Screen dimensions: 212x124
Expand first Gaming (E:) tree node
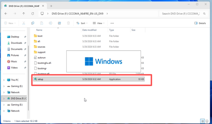pos(4,86)
